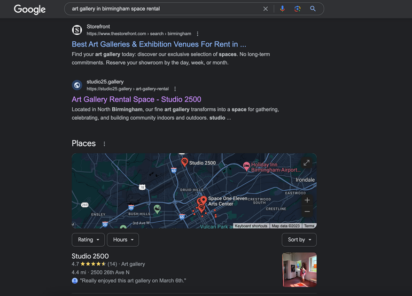
Task: Click Studio 2500 review quote text
Action: click(133, 281)
